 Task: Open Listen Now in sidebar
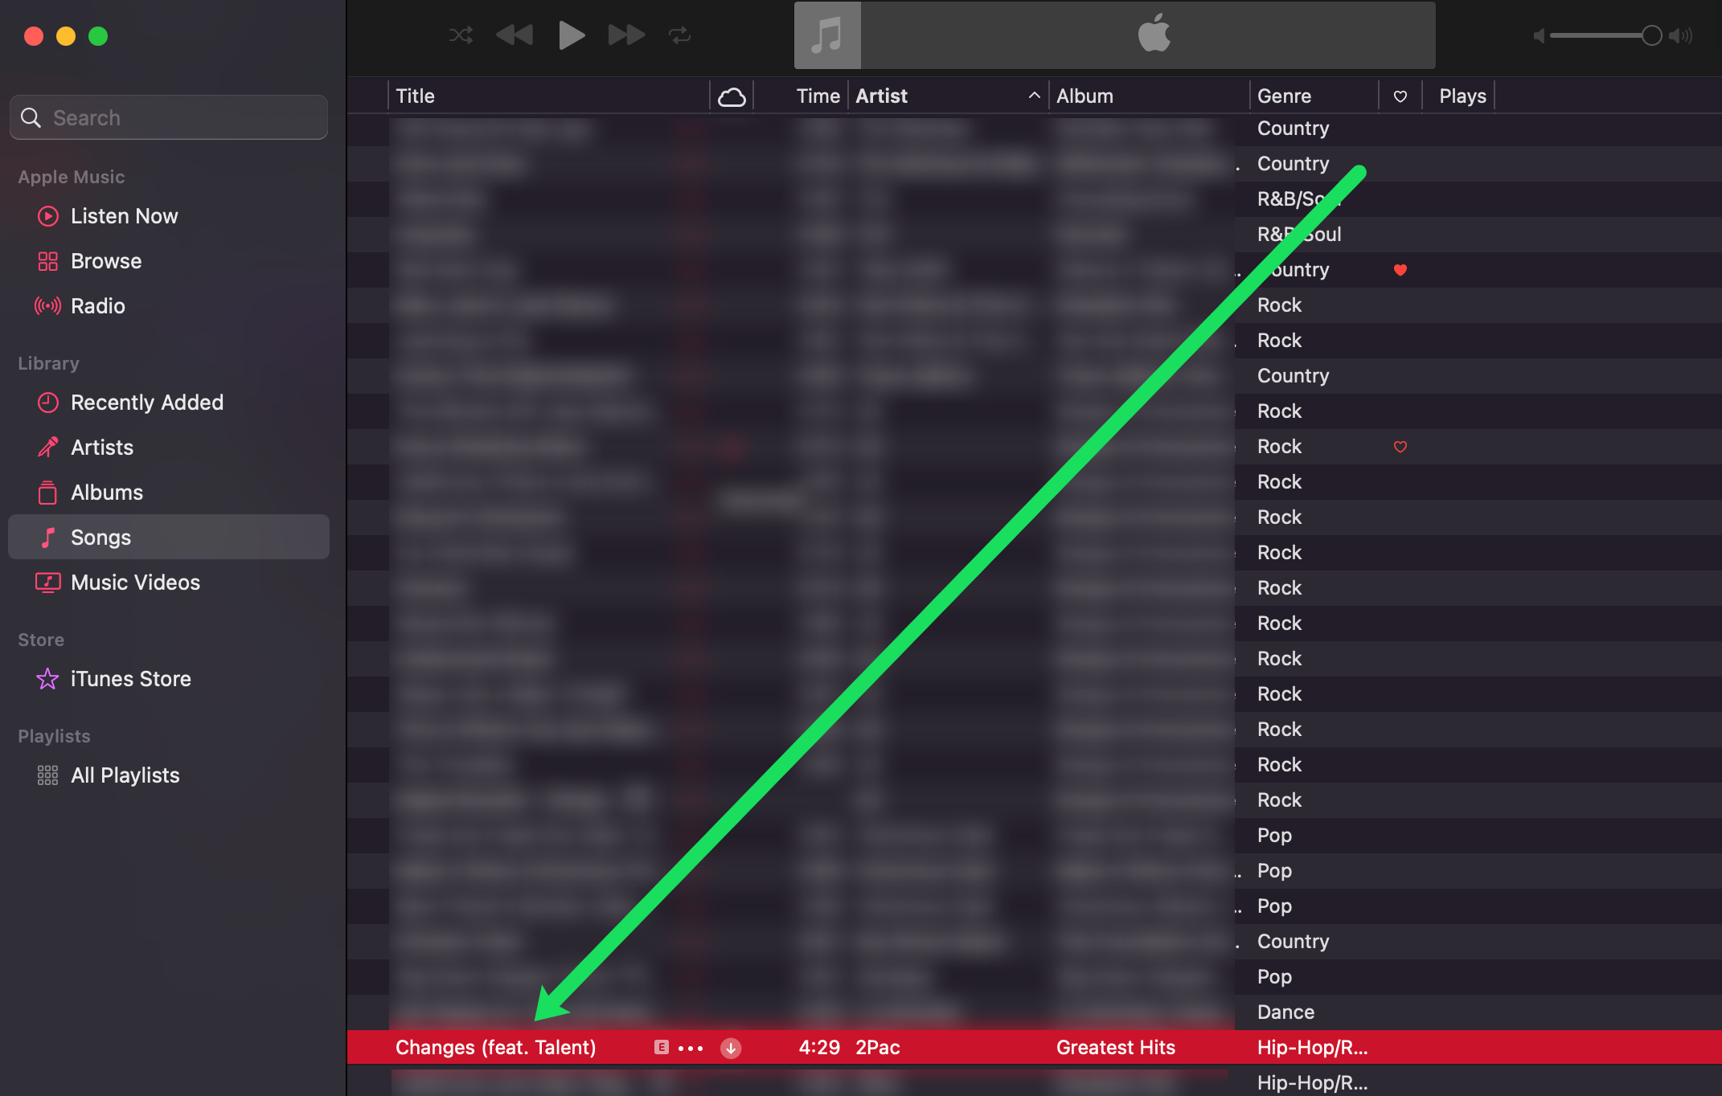click(x=124, y=216)
